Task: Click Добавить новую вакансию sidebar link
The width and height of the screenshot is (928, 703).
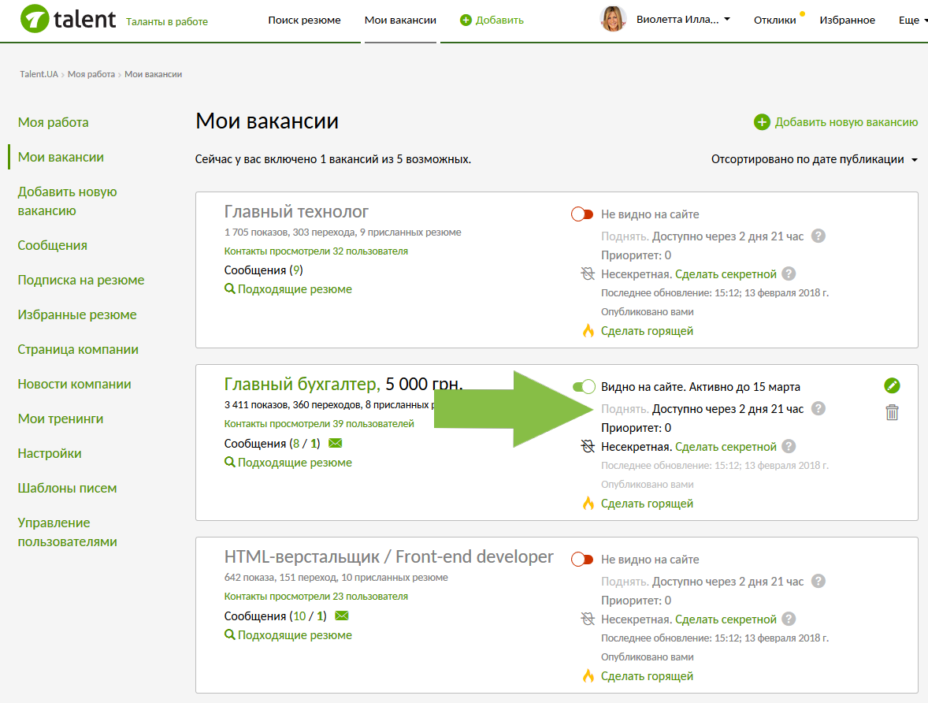Action: [x=68, y=201]
